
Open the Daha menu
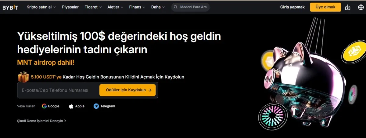[158, 7]
